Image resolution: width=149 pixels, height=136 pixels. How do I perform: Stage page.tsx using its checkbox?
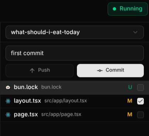pyautogui.click(x=140, y=115)
